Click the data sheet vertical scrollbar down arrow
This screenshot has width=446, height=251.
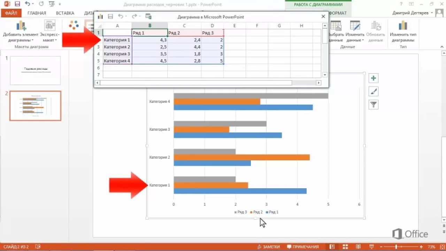(325, 75)
